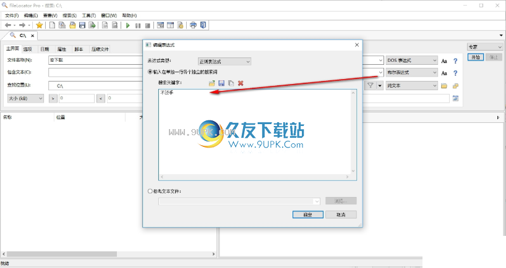Click the funnel filter button
The height and width of the screenshot is (268, 506).
371,85
